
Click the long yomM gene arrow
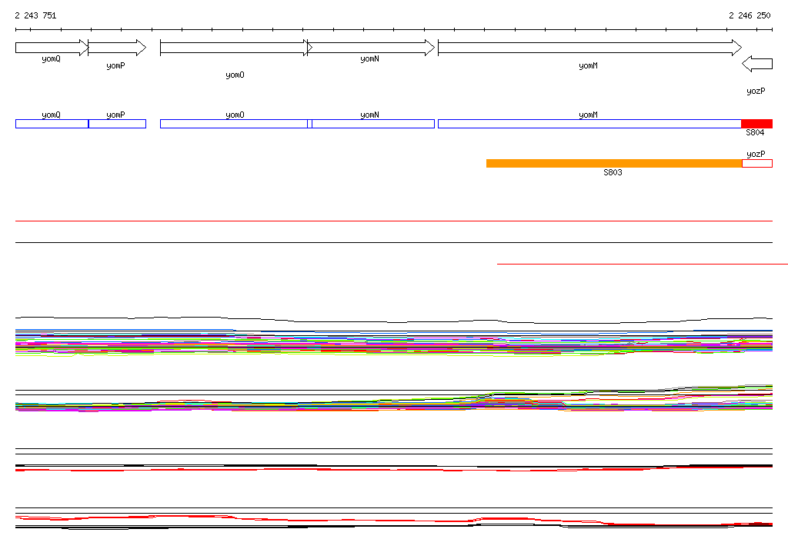tap(590, 48)
